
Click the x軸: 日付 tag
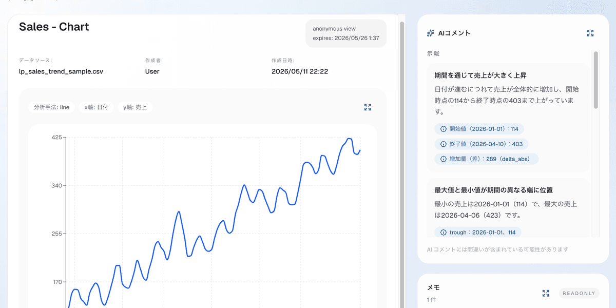[96, 107]
